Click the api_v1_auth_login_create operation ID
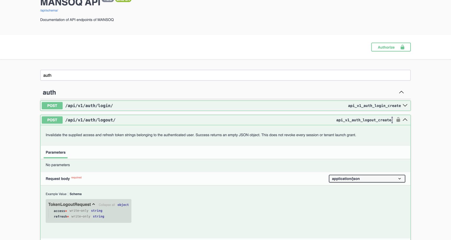 [x=375, y=106]
